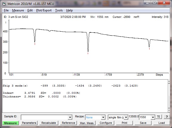The width and height of the screenshot is (172, 128).
Task: Open the Help menu
Action: tap(69, 10)
